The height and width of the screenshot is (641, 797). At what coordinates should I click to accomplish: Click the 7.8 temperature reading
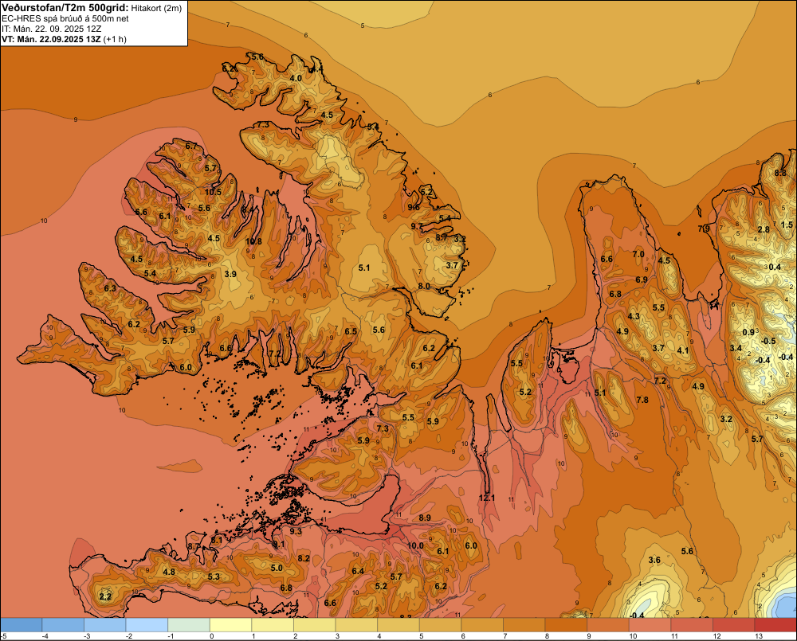point(642,400)
